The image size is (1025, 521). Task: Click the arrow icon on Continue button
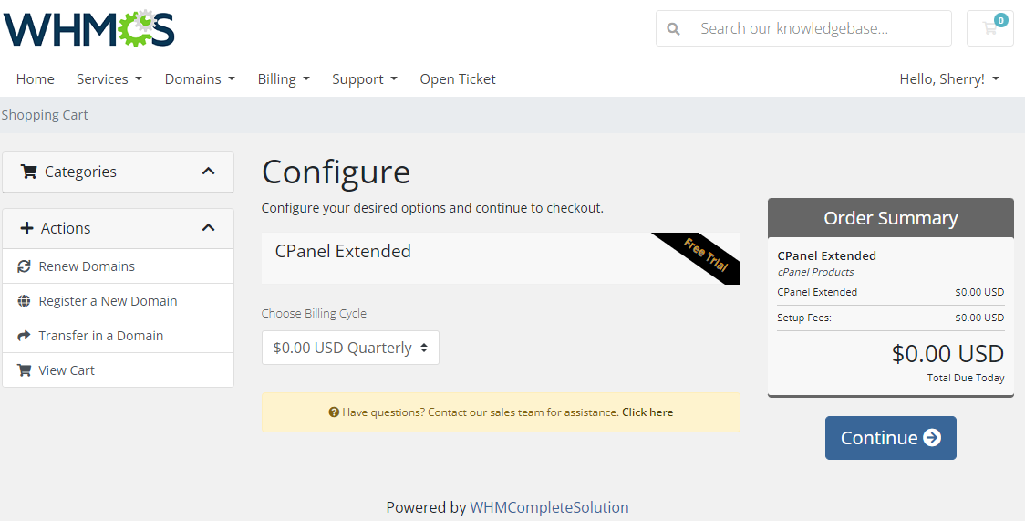[x=932, y=438]
